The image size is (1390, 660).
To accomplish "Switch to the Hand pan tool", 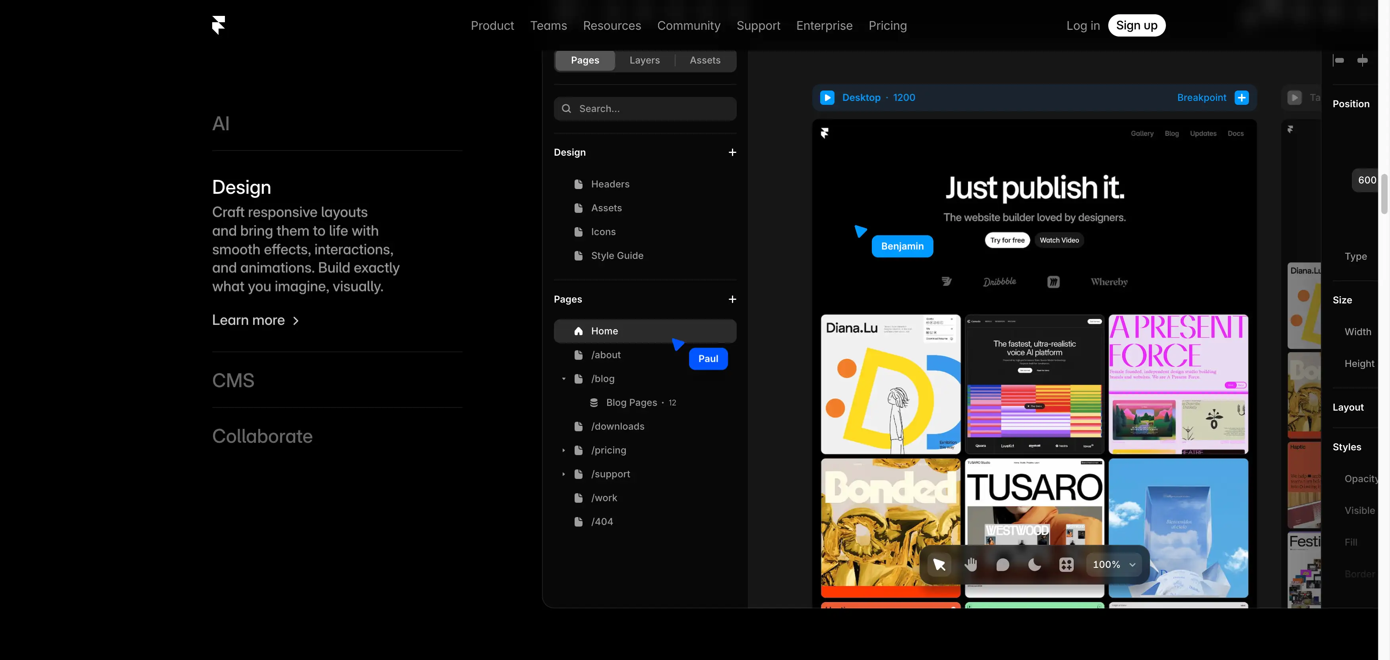I will [x=971, y=564].
